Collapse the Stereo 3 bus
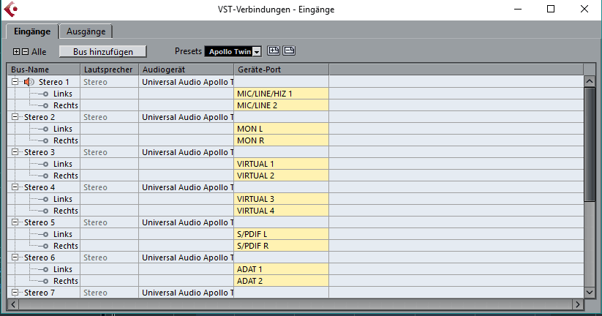Image resolution: width=602 pixels, height=316 pixels. pos(15,152)
